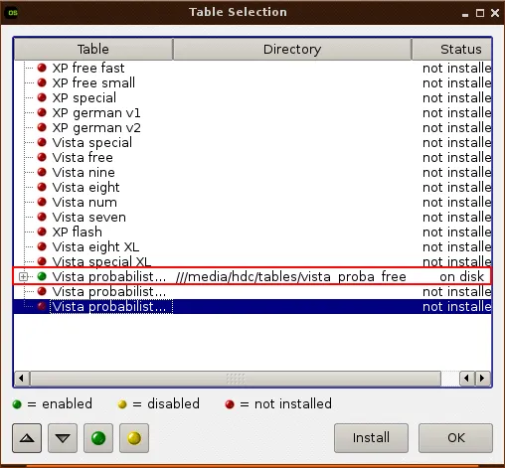Click the 'on disk' status cell
505x468 pixels.
point(462,276)
